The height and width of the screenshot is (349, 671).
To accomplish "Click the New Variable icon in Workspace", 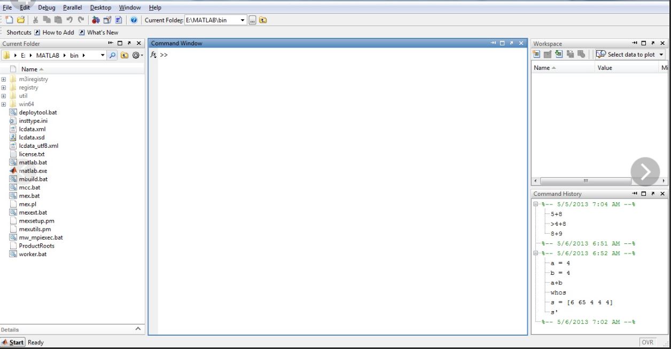I will pyautogui.click(x=537, y=54).
